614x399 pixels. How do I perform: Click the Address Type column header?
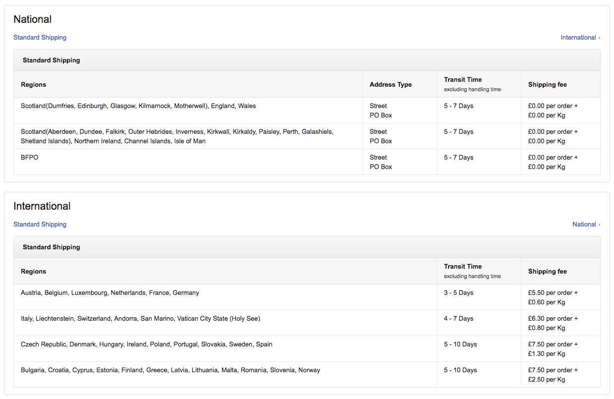click(x=391, y=85)
